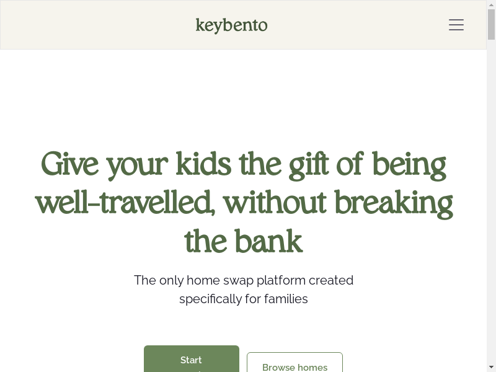Click the scrollbar up arrow

point(491,5)
